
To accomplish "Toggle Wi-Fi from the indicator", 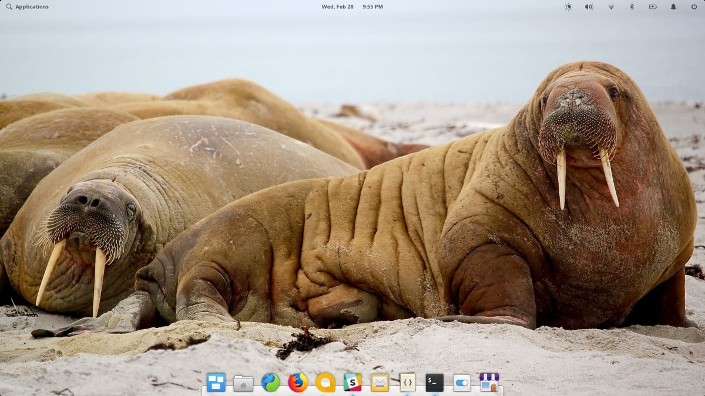I will pyautogui.click(x=610, y=6).
